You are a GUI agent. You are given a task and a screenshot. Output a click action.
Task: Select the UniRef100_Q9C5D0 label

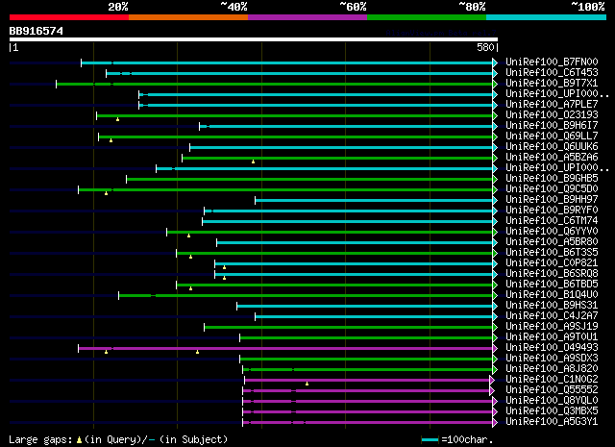552,188
